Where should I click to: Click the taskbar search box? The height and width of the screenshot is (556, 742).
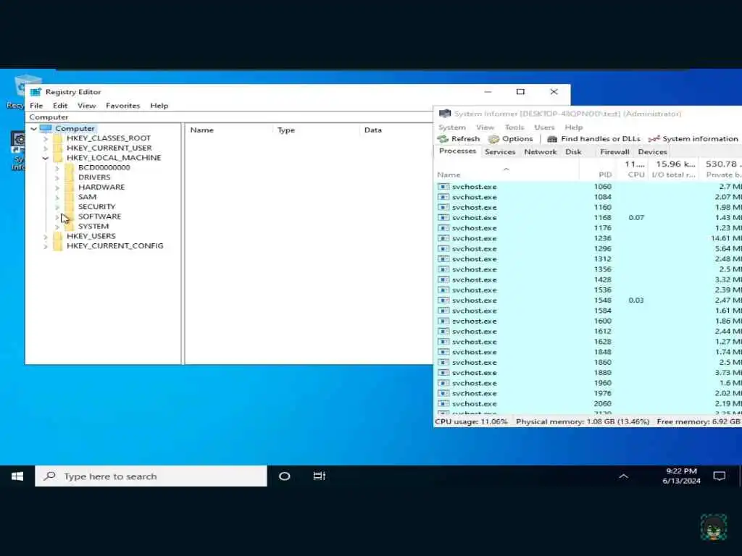click(151, 476)
